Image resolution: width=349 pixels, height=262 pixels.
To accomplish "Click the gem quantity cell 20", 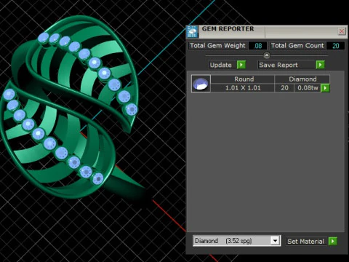I will [284, 88].
